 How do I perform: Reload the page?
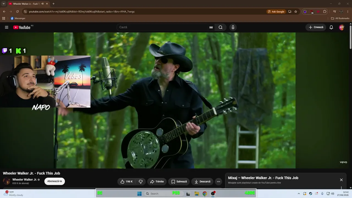[17, 12]
